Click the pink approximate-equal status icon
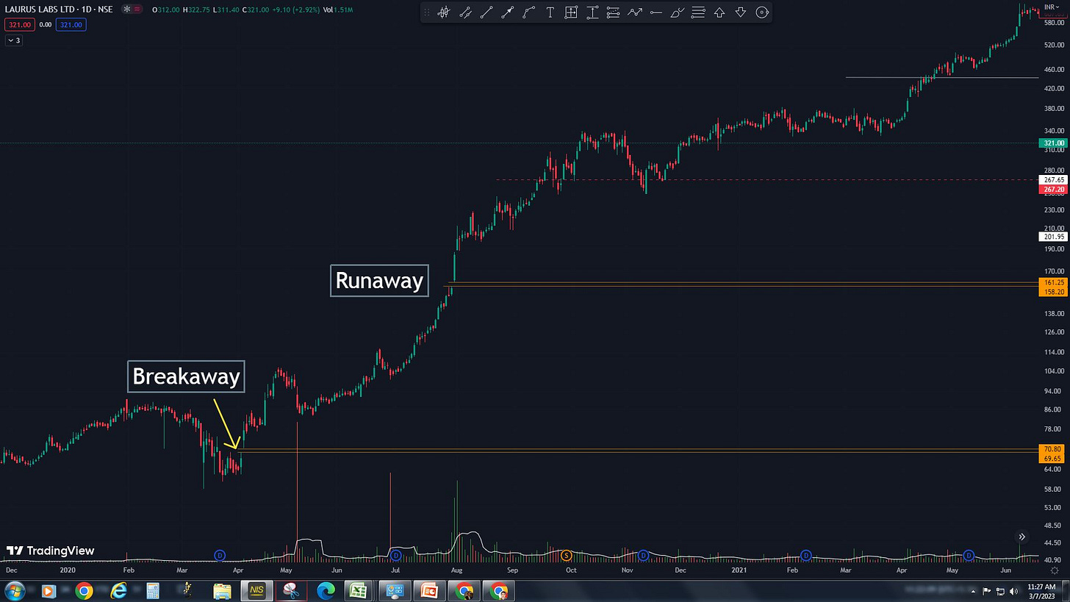Viewport: 1070px width, 602px height. point(137,10)
